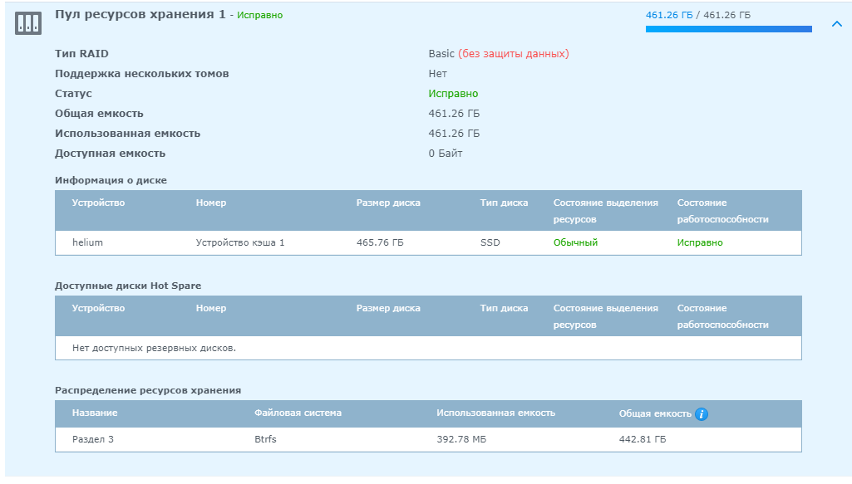Click the pool usage progress bar
This screenshot has width=852, height=484.
[x=729, y=29]
